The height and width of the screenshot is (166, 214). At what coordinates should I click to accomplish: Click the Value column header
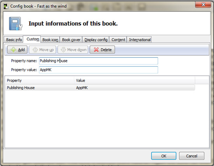point(135,80)
